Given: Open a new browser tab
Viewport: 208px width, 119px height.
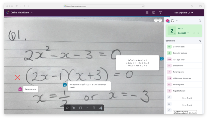Looking at the screenshot, I should [196, 6].
